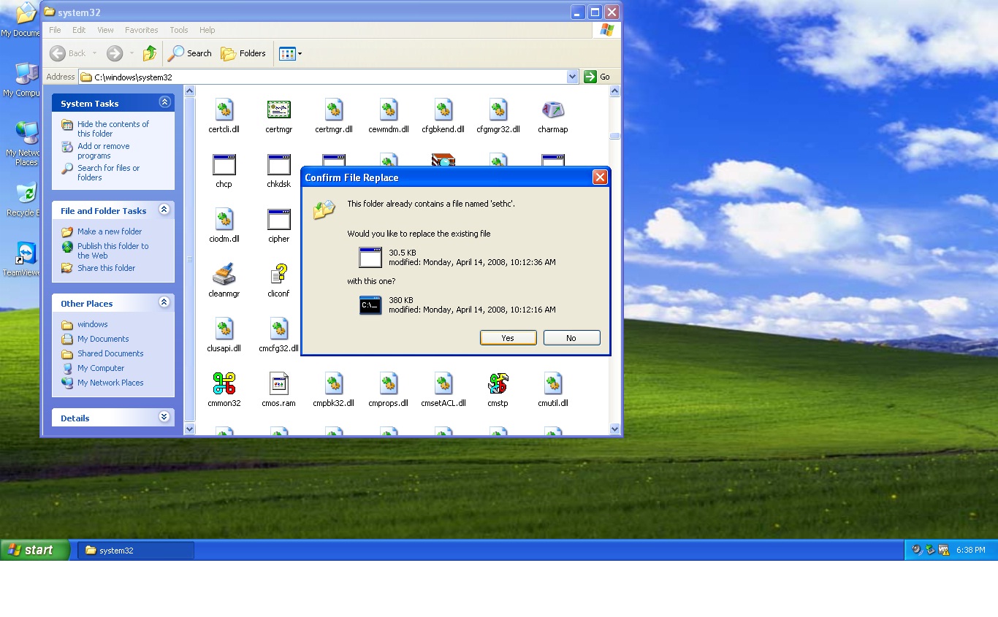The width and height of the screenshot is (998, 617).
Task: Select the cmstp icon
Action: pyautogui.click(x=498, y=384)
